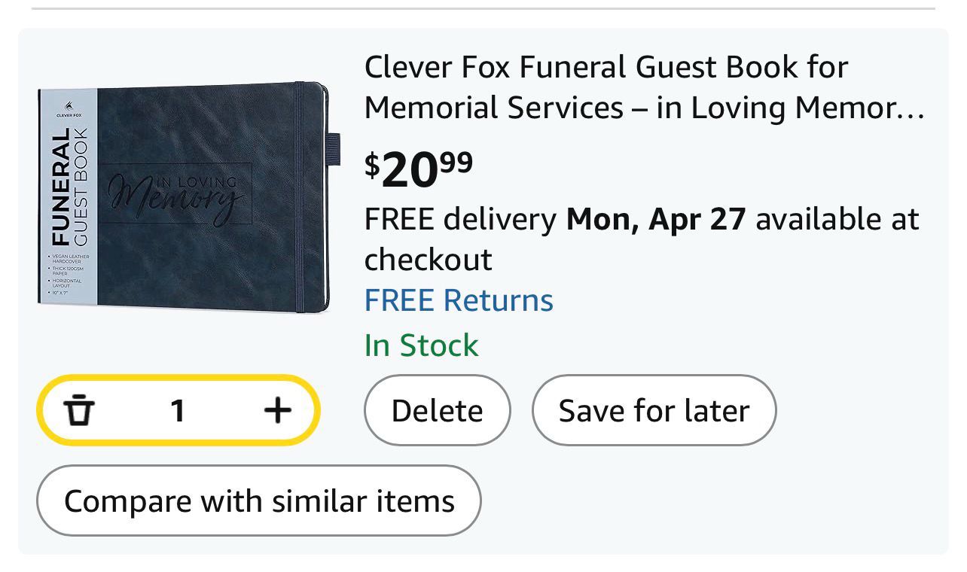967x572 pixels.
Task: Open Compare with similar items
Action: pos(259,500)
